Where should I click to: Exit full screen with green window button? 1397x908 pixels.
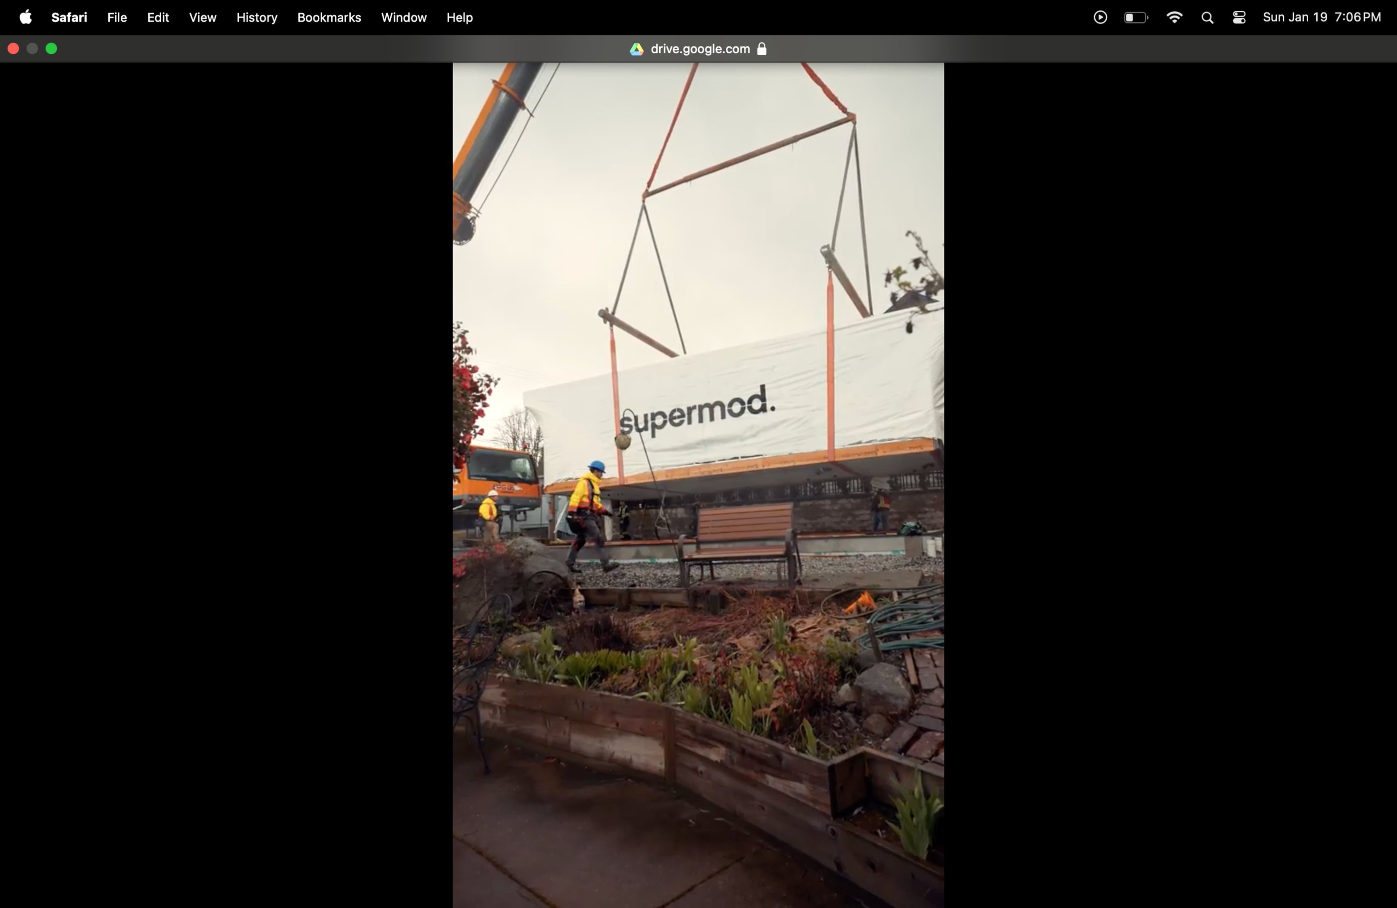pyautogui.click(x=52, y=49)
